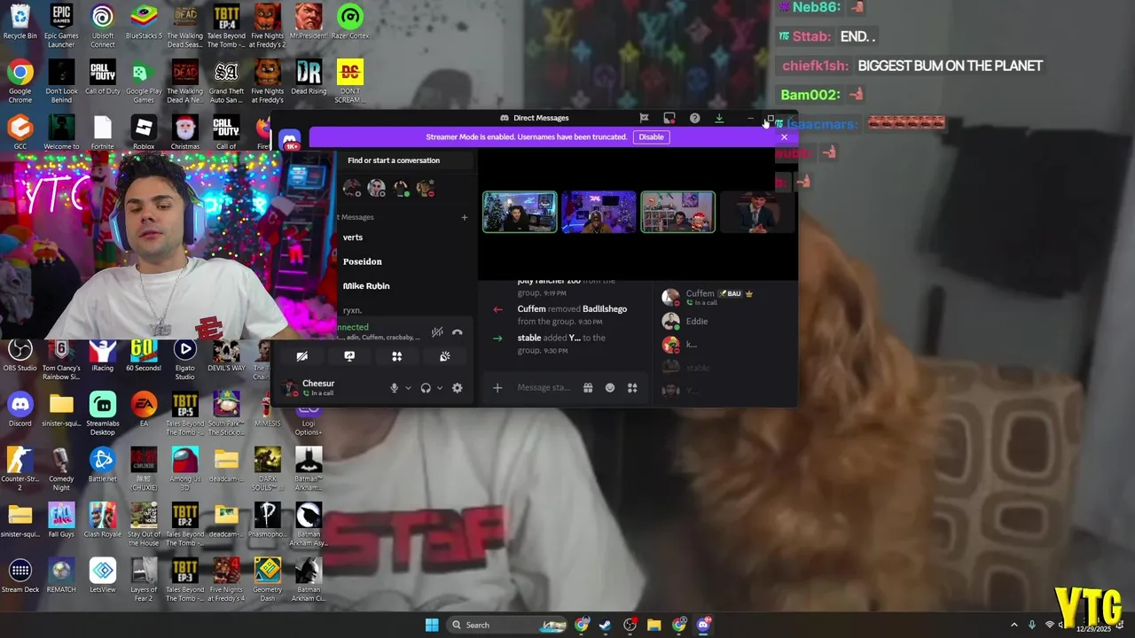Toggle the Discord camera on
The height and width of the screenshot is (638, 1135).
pos(302,356)
